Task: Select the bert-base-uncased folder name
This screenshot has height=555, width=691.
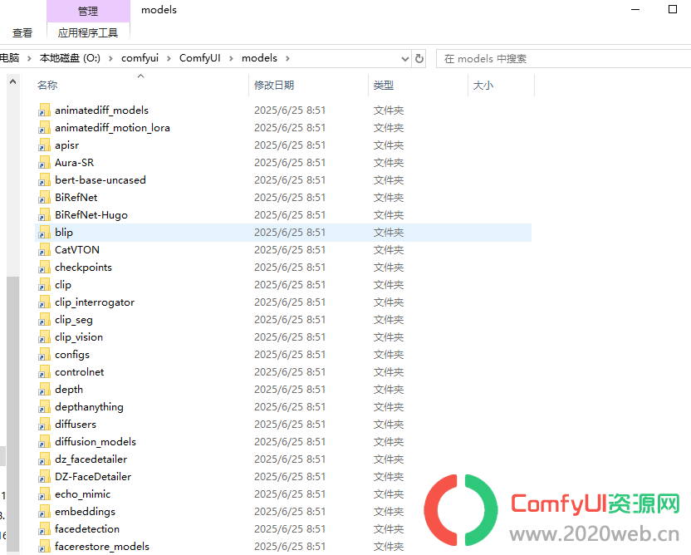Action: pyautogui.click(x=100, y=180)
